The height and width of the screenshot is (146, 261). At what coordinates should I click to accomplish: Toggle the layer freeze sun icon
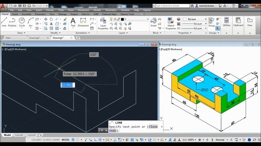pos(115,19)
